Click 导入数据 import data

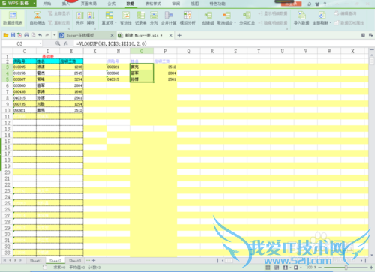point(301,18)
